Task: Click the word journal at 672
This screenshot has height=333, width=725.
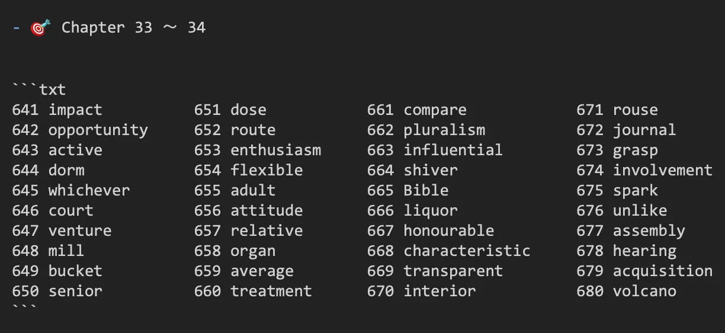Action: pyautogui.click(x=644, y=130)
